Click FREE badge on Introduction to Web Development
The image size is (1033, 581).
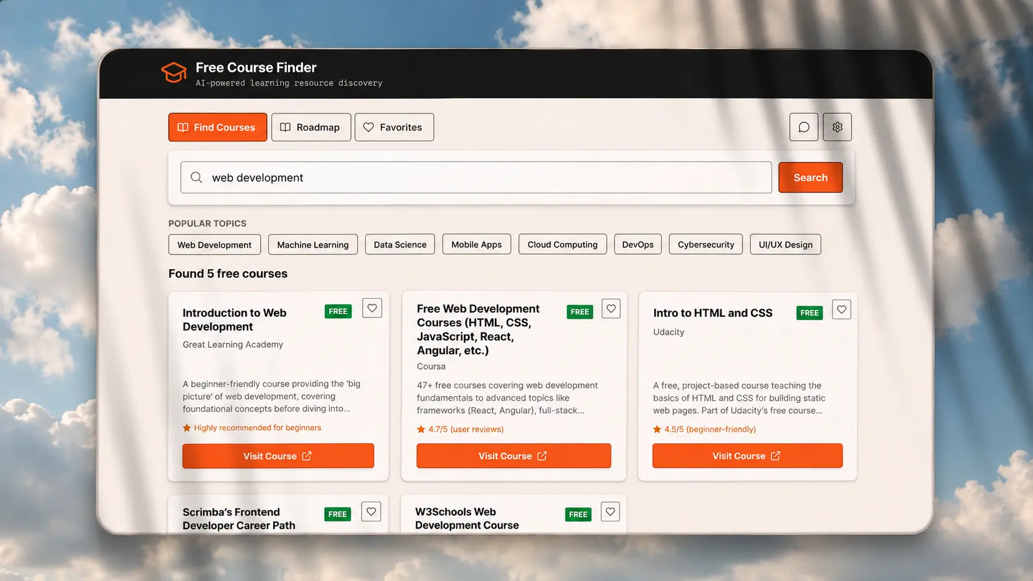338,311
